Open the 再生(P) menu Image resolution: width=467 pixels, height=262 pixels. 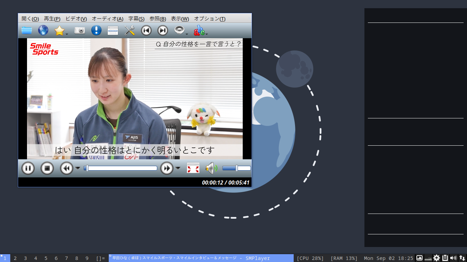pos(52,19)
